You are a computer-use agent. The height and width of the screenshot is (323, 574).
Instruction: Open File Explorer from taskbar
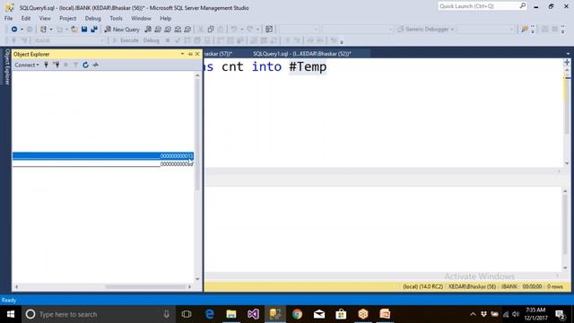point(231,314)
